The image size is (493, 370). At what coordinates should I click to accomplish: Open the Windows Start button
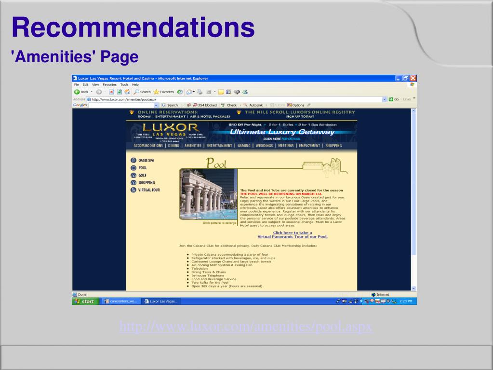[86, 301]
